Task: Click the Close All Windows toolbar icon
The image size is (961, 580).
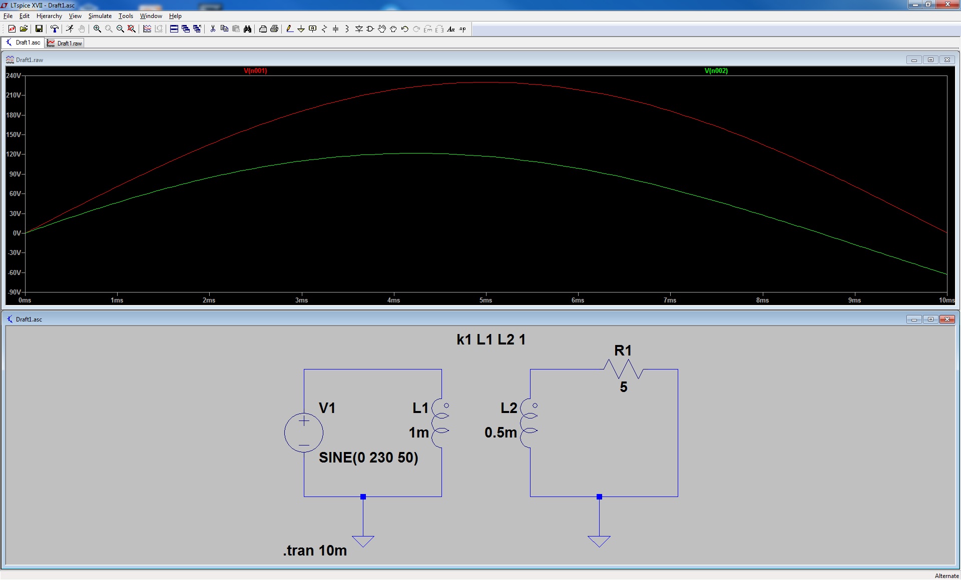Action: pyautogui.click(x=197, y=29)
